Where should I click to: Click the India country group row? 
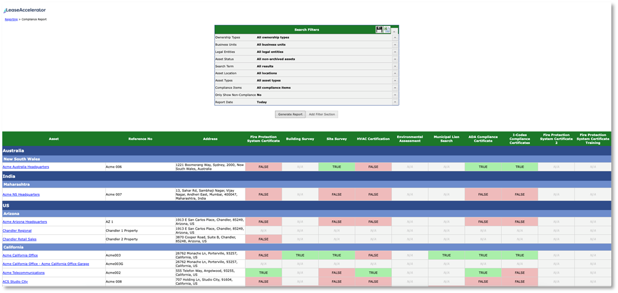(x=306, y=176)
